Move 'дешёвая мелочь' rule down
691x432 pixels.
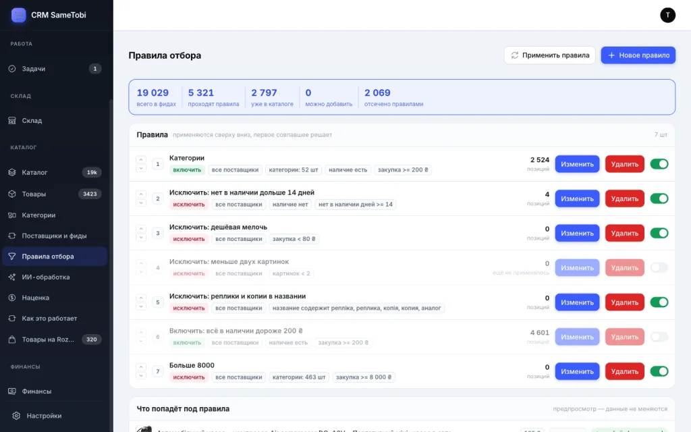click(141, 238)
